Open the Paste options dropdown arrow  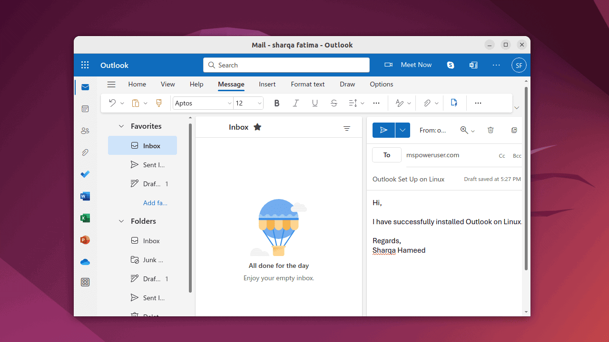tap(145, 103)
